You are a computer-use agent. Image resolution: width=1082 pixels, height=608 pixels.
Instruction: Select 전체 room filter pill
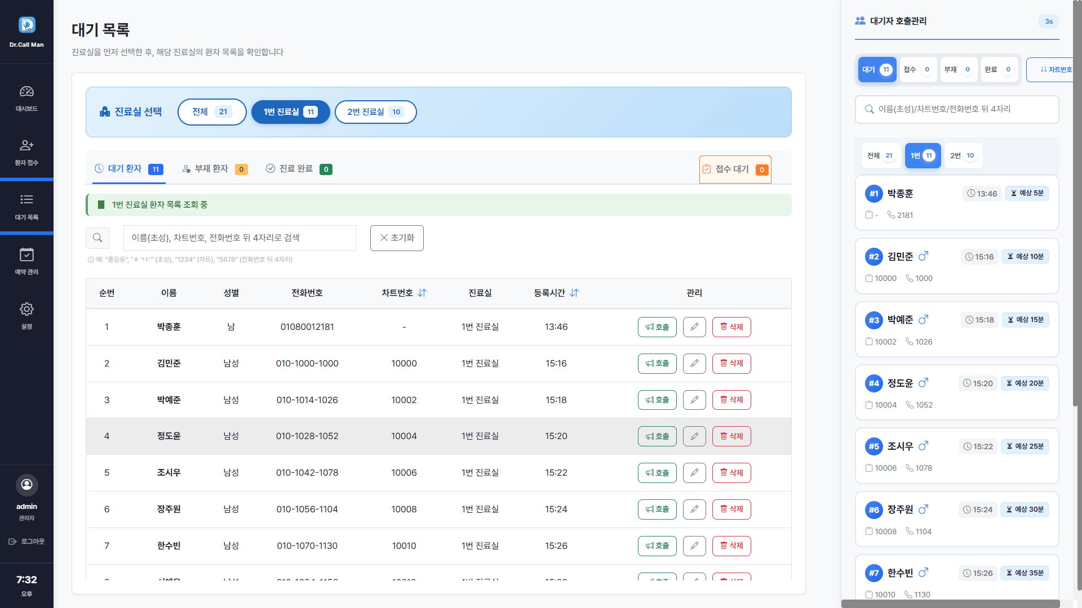coord(211,112)
